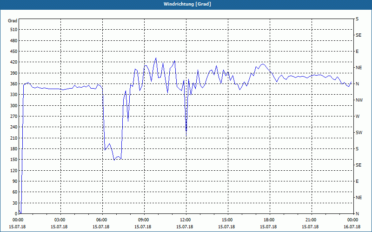Click the '15.07.18' date under 12:00

click(x=185, y=227)
